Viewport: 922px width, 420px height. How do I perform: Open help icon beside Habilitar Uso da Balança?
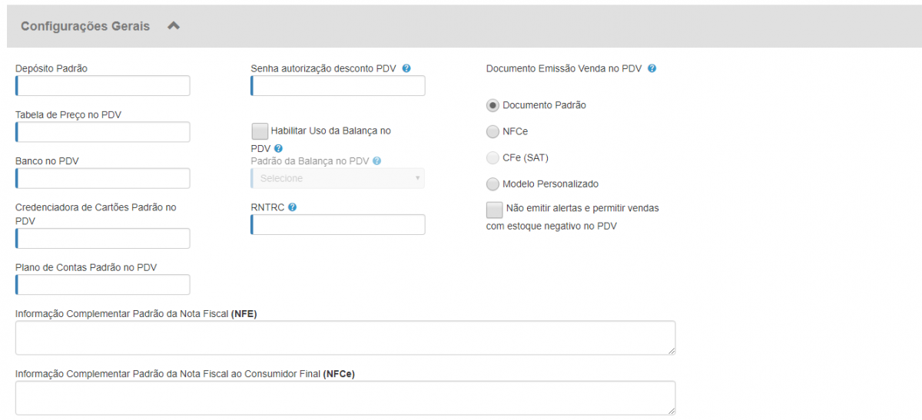(x=279, y=148)
